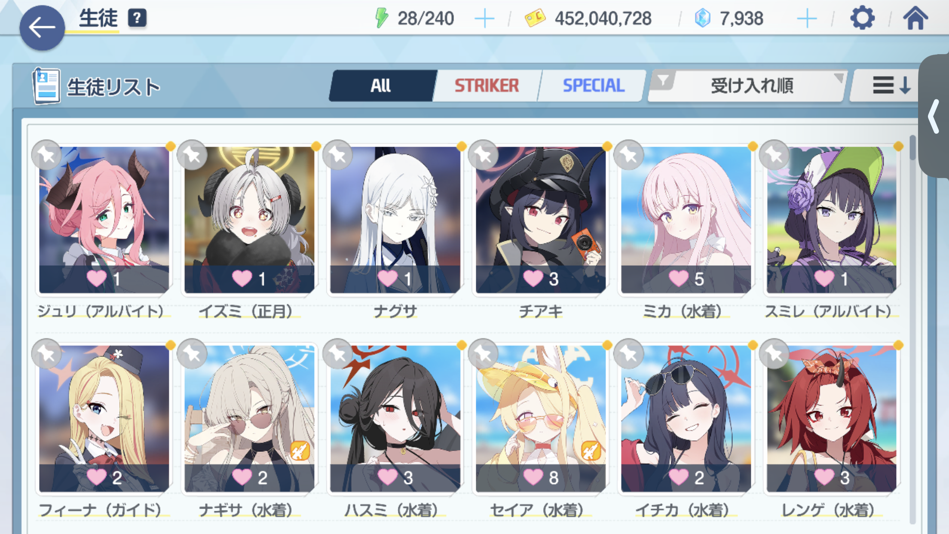The image size is (949, 534).
Task: Switch to the STRIKER tab
Action: 487,86
